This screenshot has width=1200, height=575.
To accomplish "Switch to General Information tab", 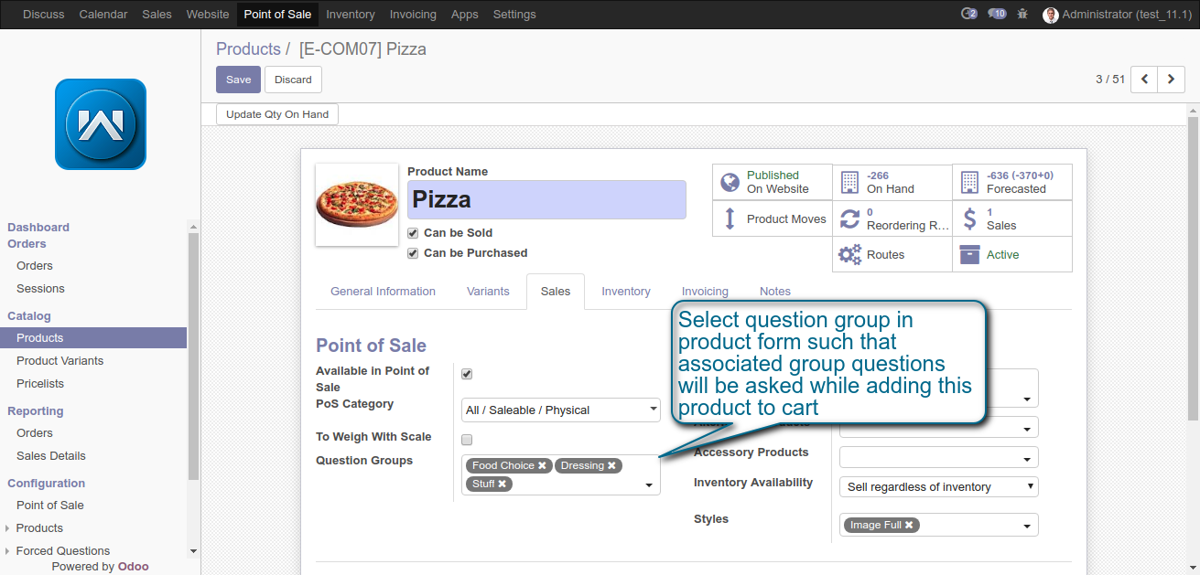I will 383,292.
